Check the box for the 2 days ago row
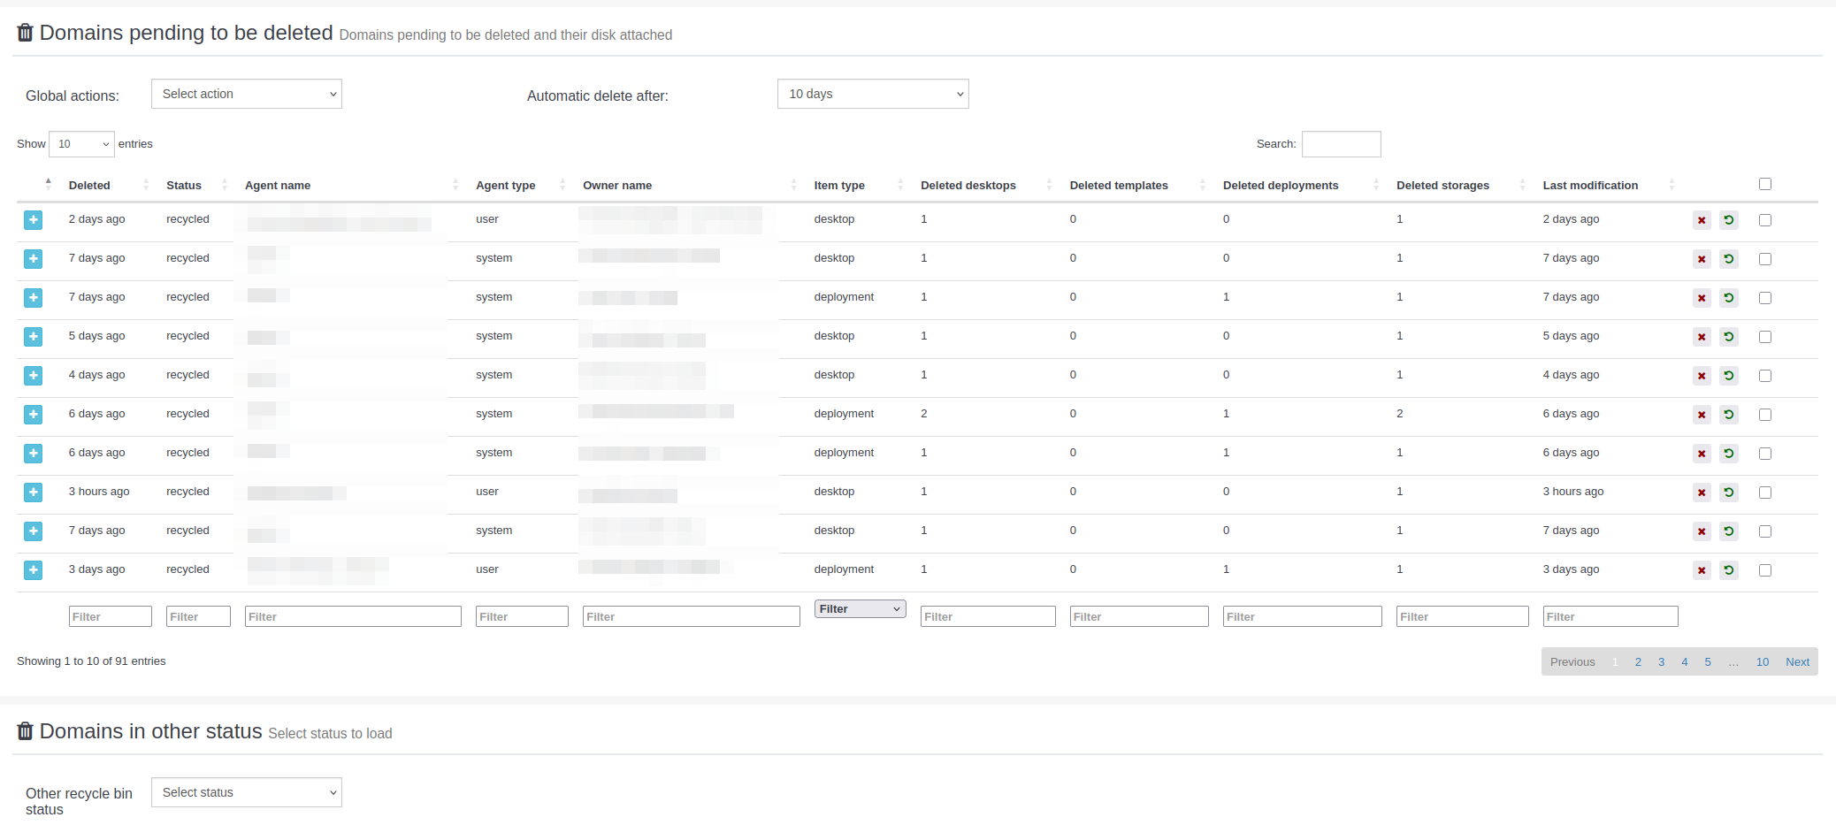 (1764, 220)
